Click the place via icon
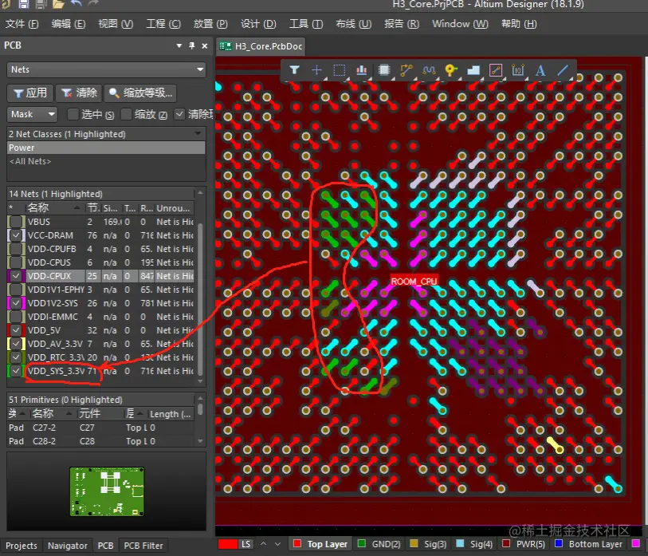The height and width of the screenshot is (556, 648). pyautogui.click(x=451, y=70)
